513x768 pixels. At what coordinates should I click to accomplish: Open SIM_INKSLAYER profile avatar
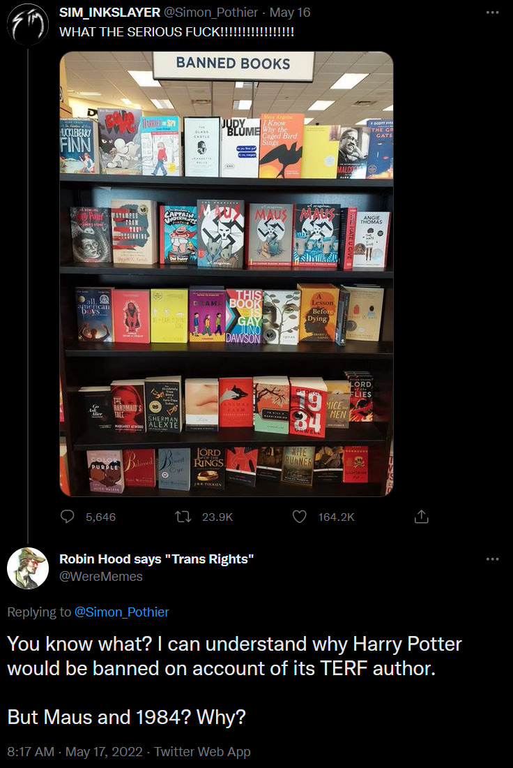28,24
